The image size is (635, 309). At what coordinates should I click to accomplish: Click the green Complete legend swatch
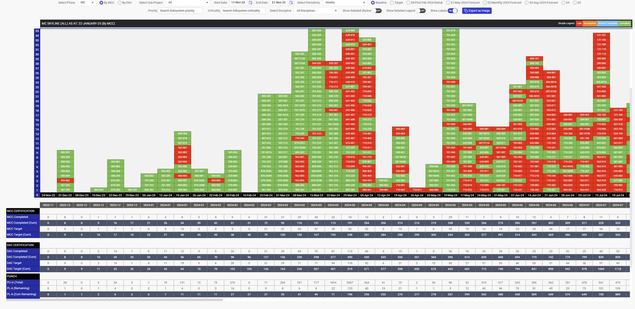point(625,23)
